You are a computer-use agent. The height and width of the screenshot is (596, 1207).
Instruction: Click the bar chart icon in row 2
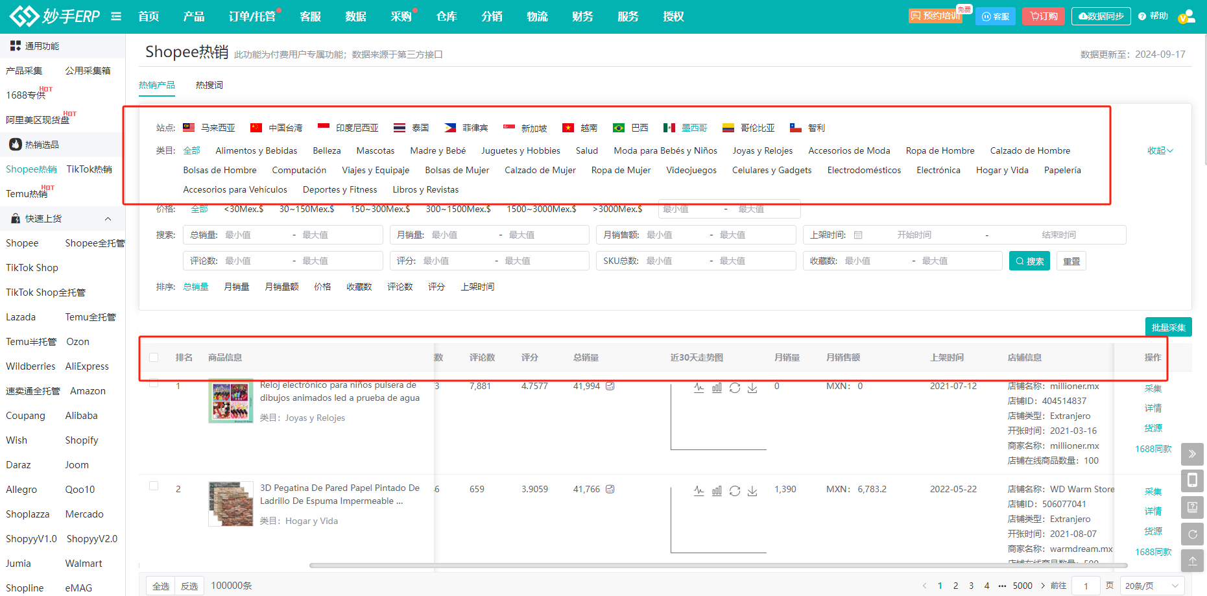pyautogui.click(x=717, y=491)
